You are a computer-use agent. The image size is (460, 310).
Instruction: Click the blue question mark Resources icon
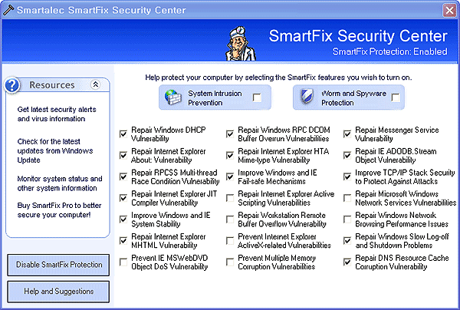[x=12, y=85]
